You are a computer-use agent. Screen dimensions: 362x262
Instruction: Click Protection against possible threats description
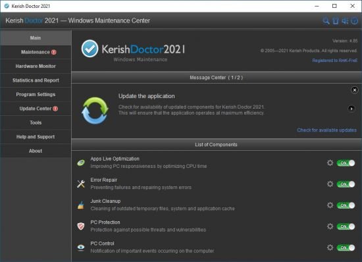click(x=148, y=230)
